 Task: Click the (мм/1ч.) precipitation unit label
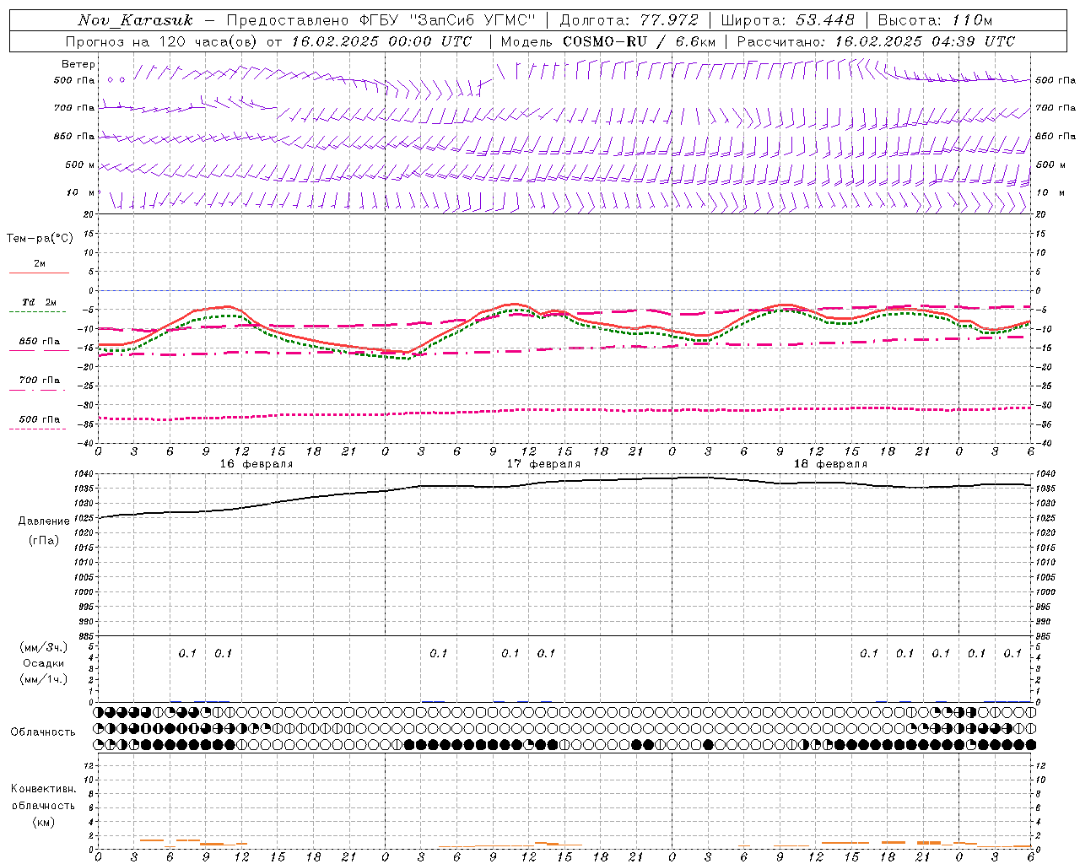(44, 679)
